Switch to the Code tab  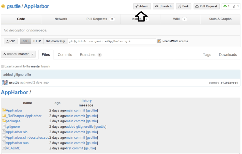tap(21, 19)
